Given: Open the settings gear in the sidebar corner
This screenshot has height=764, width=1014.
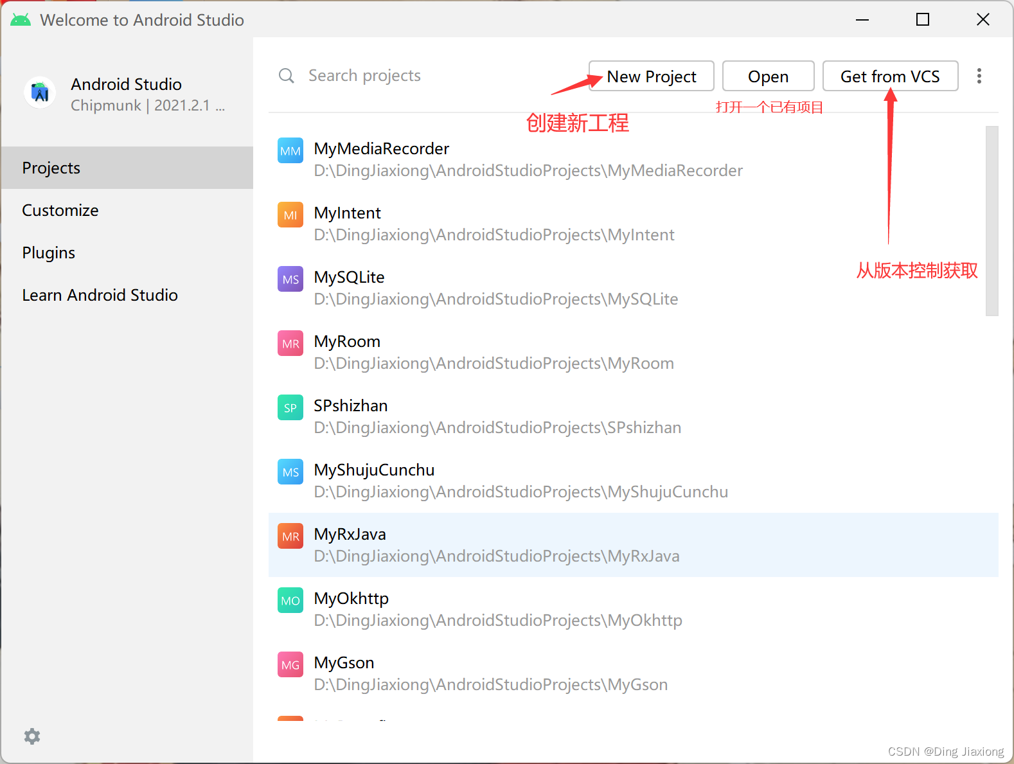Looking at the screenshot, I should tap(32, 736).
